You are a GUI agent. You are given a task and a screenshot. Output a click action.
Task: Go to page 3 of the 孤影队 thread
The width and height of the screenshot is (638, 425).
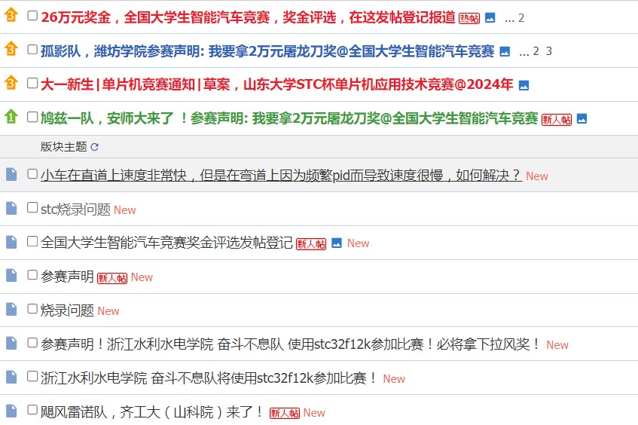549,51
